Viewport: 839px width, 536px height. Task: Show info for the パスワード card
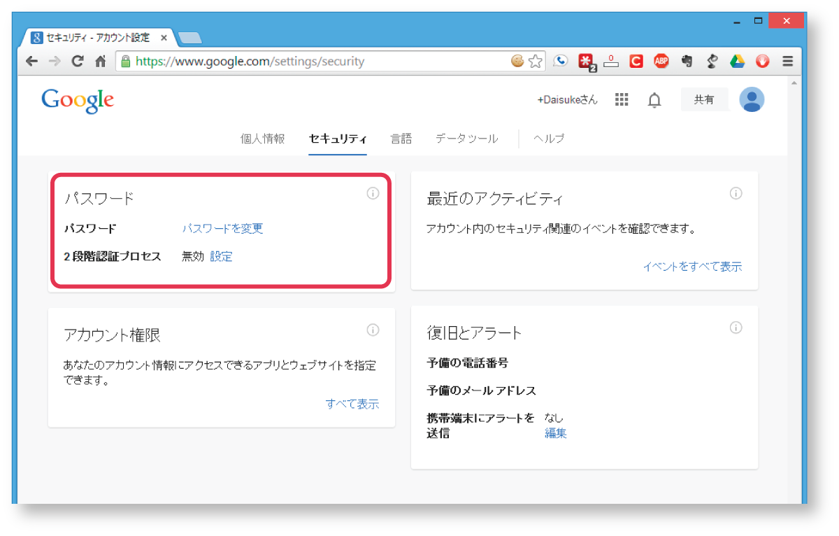pos(373,193)
